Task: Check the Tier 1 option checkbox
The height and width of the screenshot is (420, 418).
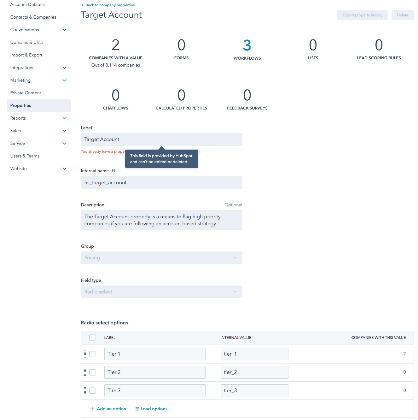Action: [x=92, y=354]
